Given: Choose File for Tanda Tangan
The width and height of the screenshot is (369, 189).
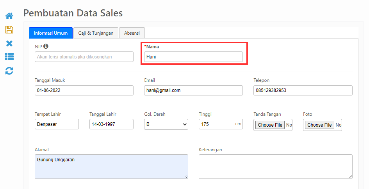Looking at the screenshot, I should (270, 125).
